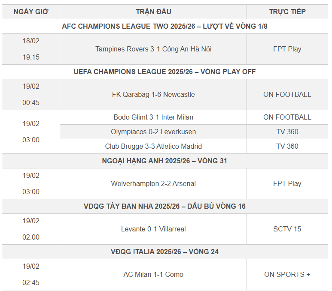Open Club Brugge 3-3 Atletico Madrid match
The width and height of the screenshot is (332, 291).
pos(153,146)
